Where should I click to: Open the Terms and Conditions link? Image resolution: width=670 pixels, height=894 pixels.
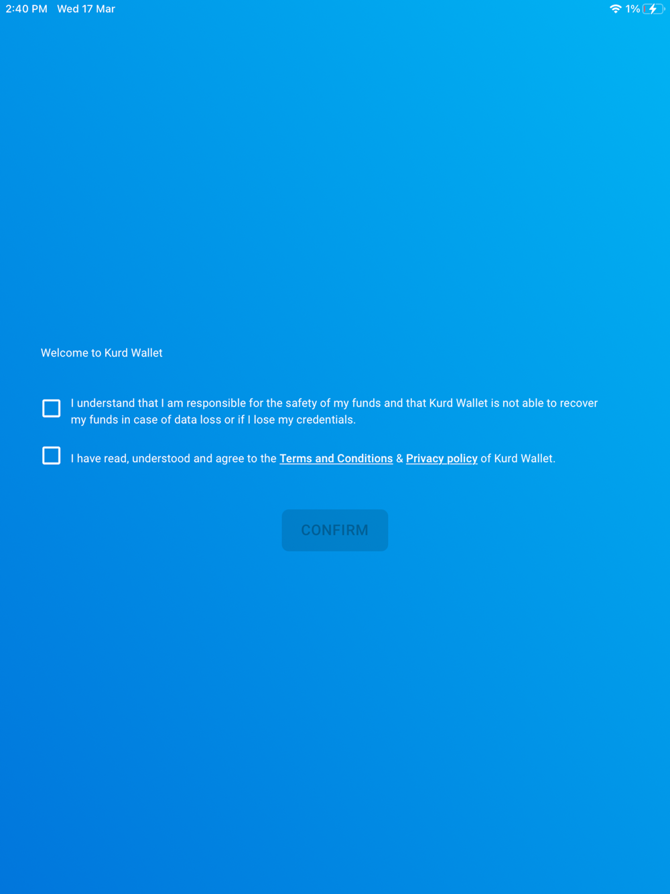point(336,458)
